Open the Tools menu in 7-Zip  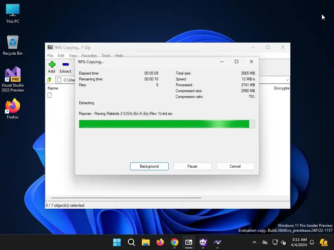tap(106, 55)
